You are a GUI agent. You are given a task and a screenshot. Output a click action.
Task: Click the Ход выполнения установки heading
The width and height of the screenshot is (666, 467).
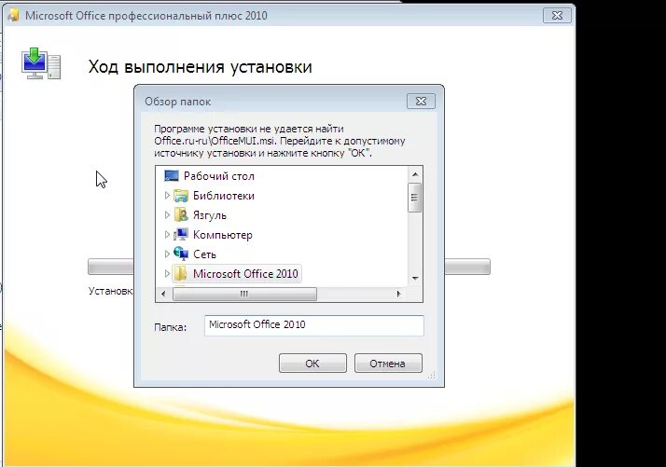(x=200, y=67)
